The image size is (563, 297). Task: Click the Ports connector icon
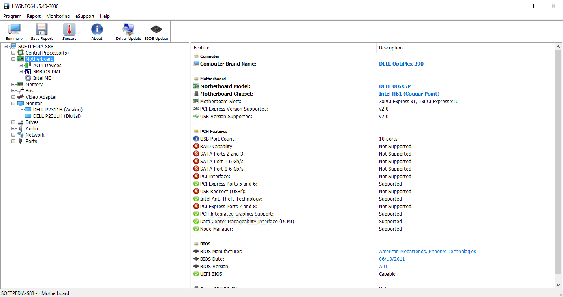(x=21, y=141)
